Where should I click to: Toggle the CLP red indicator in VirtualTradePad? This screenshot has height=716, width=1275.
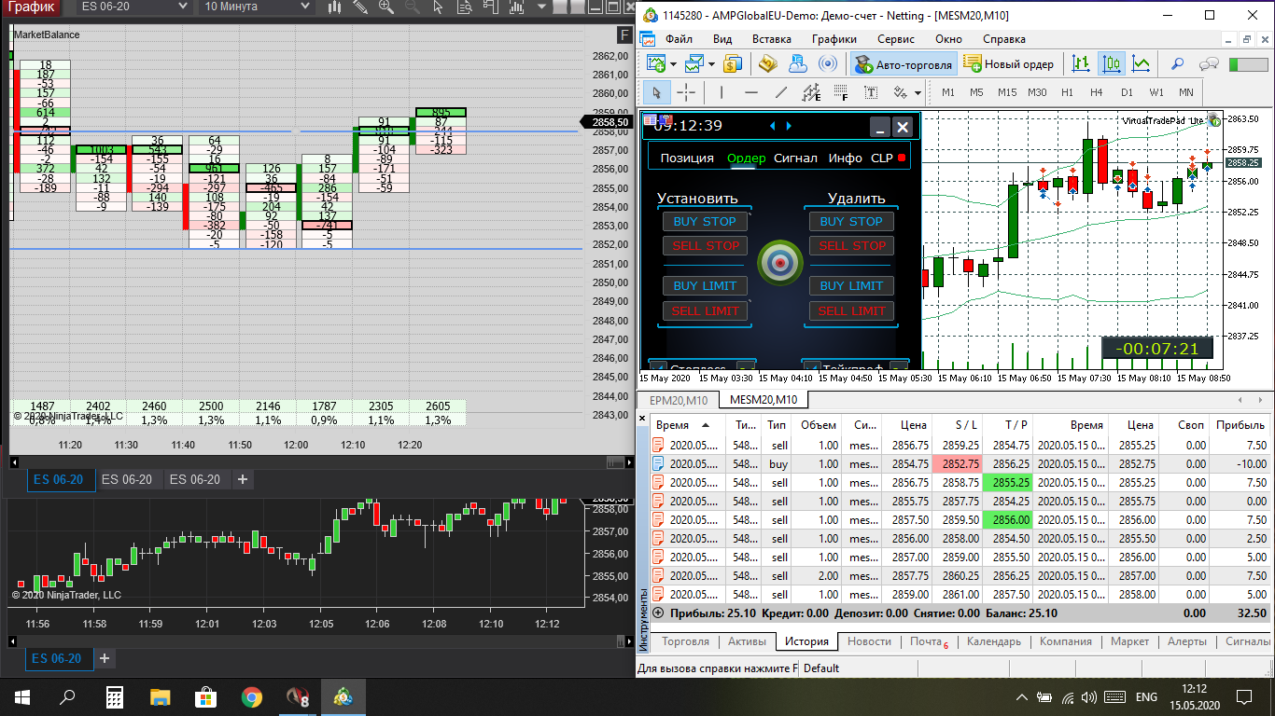(x=902, y=158)
